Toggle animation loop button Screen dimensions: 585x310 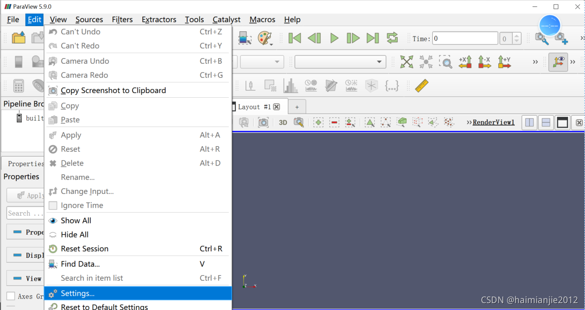(392, 38)
